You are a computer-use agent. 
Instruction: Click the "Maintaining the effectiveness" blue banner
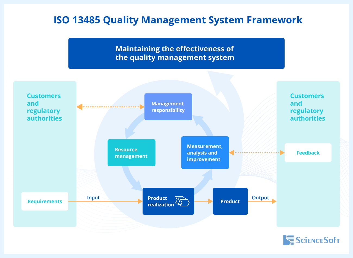(176, 53)
